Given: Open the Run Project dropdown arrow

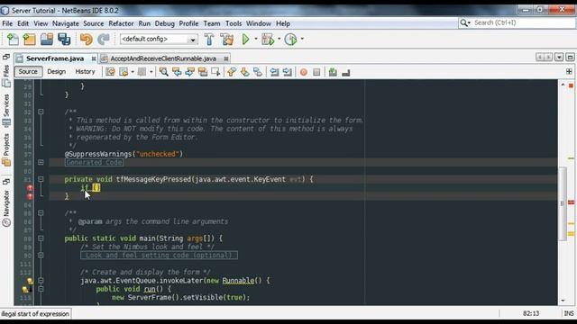Looking at the screenshot, I should point(256,39).
